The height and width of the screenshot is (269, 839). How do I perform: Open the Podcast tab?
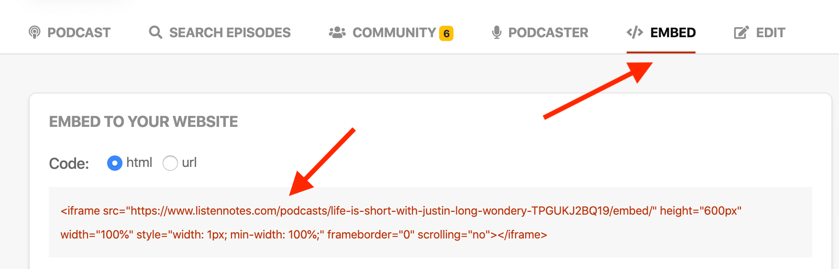[79, 32]
